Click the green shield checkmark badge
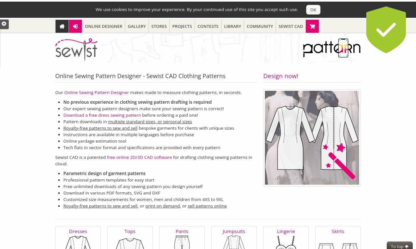 386,30
